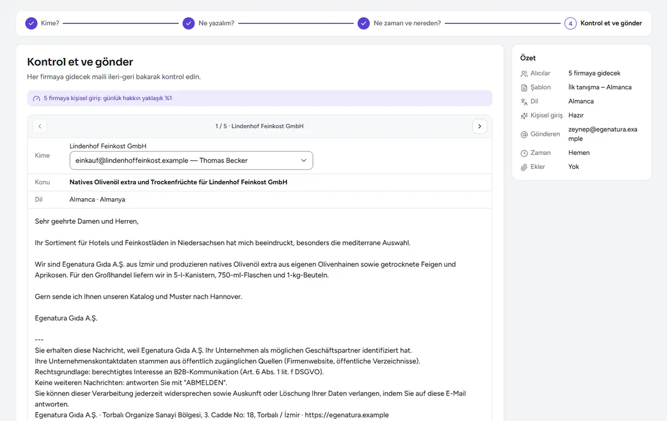The image size is (667, 421).
Task: Click the Kime? step checkmark icon
Action: (x=31, y=23)
